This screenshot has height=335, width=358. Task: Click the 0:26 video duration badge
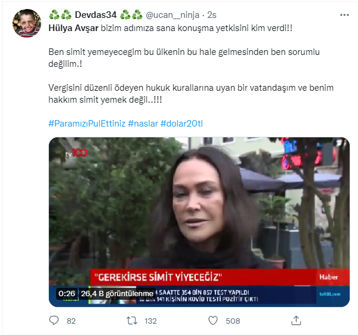click(67, 293)
